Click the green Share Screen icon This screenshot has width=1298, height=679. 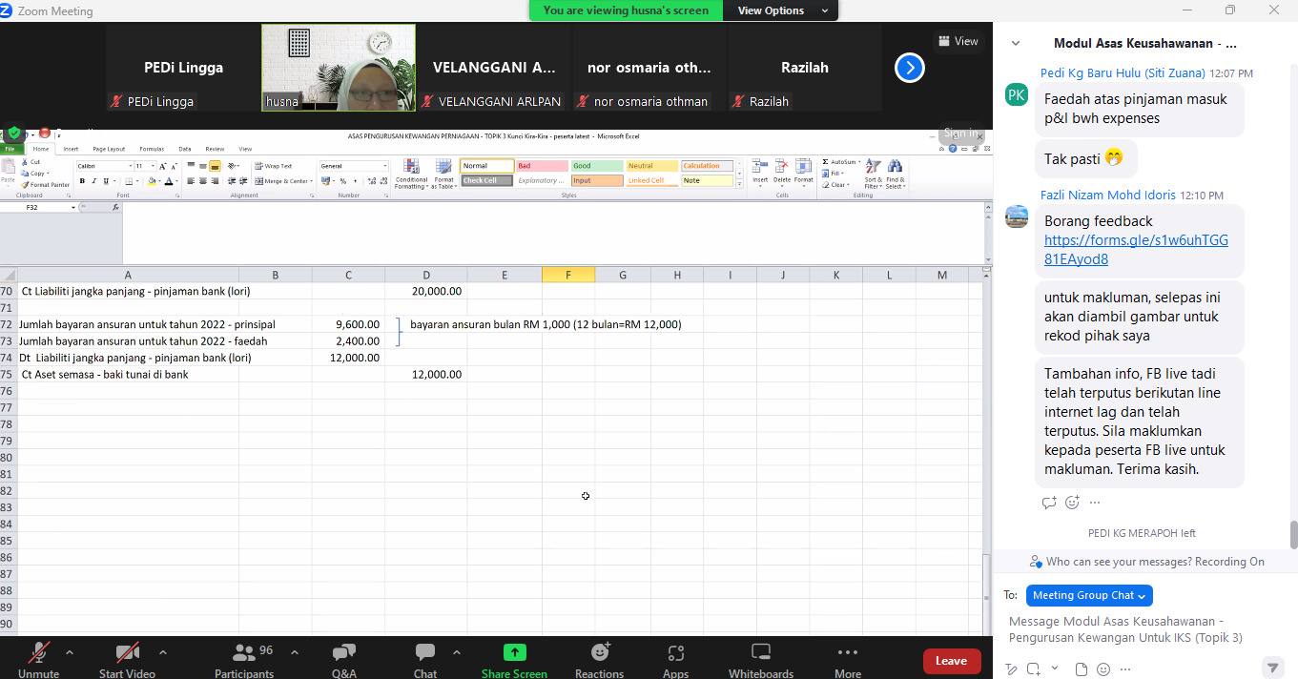514,653
